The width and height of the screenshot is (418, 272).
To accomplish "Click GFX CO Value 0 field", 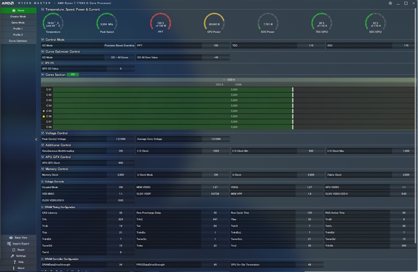I will click(x=121, y=69).
